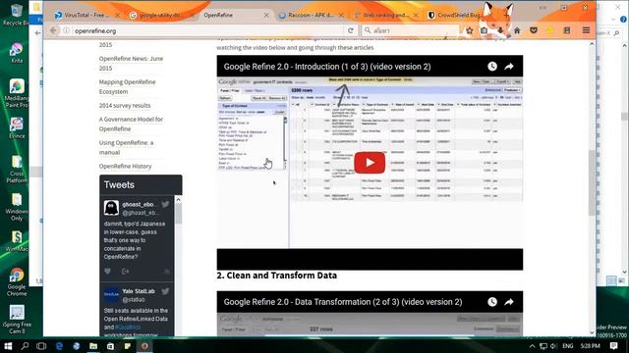Click Twitter bird icon on Yale StatLab tweet
Image resolution: width=629 pixels, height=353 pixels.
[x=165, y=291]
